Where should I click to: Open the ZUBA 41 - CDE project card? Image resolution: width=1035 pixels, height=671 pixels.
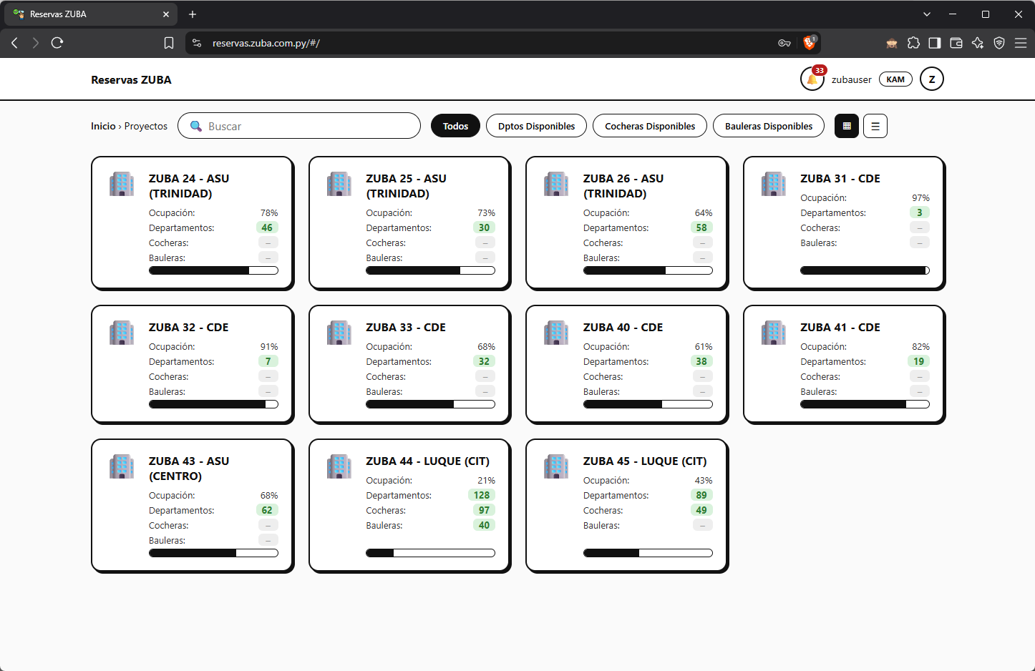(844, 365)
